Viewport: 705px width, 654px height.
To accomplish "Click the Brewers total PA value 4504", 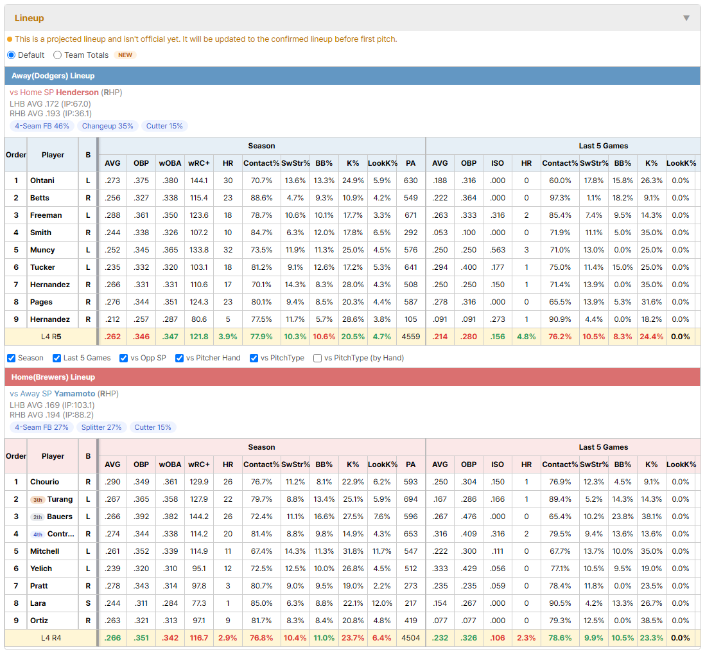I will tap(410, 638).
